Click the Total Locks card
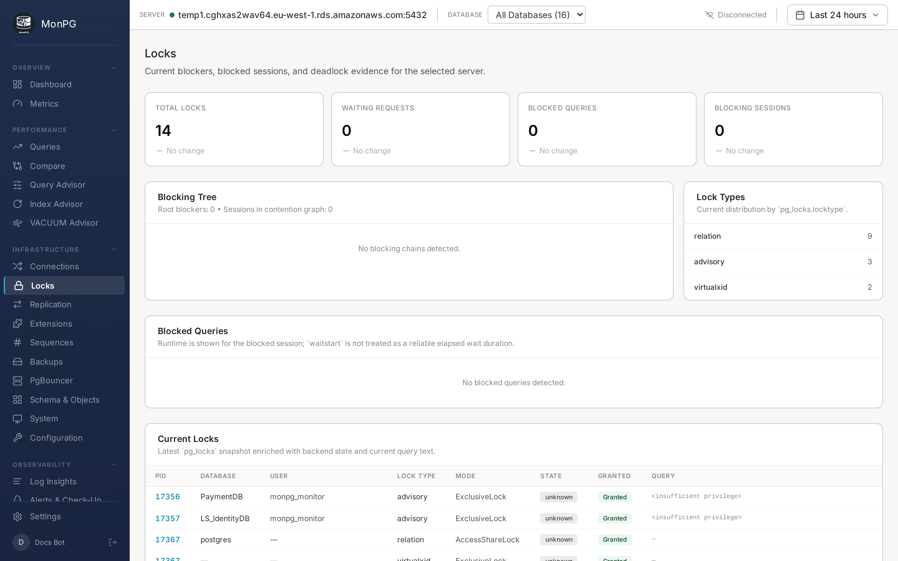898x561 pixels. 234,129
